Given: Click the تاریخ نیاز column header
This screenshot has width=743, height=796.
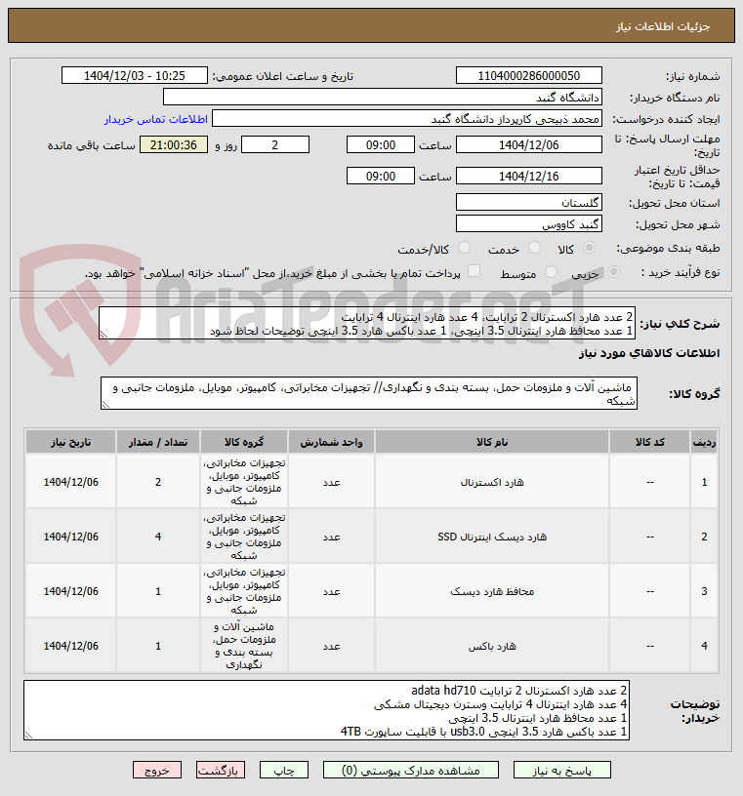Looking at the screenshot, I should 70,442.
